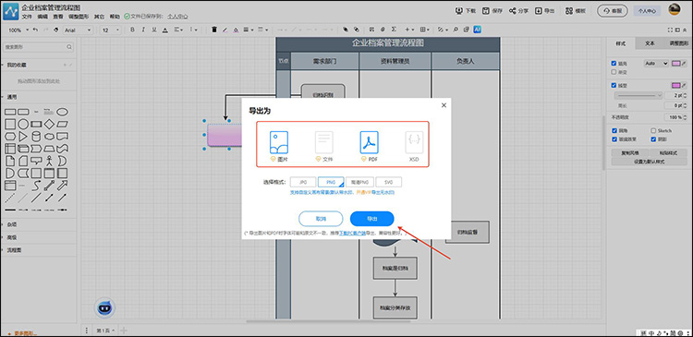
Task: Open the text alignment dropdown
Action: pyautogui.click(x=178, y=30)
